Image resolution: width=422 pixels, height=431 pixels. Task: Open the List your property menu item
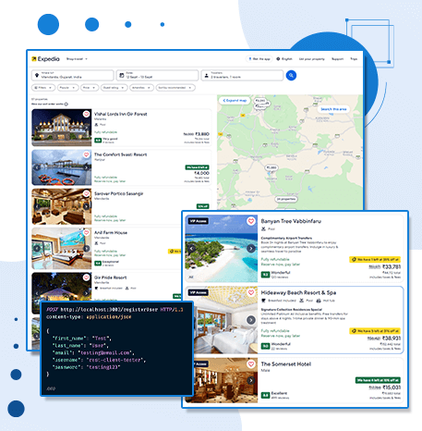coord(312,59)
